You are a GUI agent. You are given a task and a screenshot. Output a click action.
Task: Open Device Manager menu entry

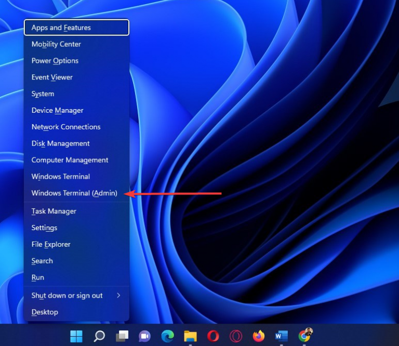coord(76,110)
